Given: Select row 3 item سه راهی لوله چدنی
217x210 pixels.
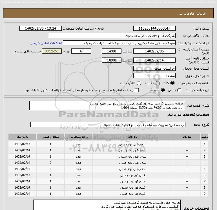Looking at the screenshot, I should [132, 156].
